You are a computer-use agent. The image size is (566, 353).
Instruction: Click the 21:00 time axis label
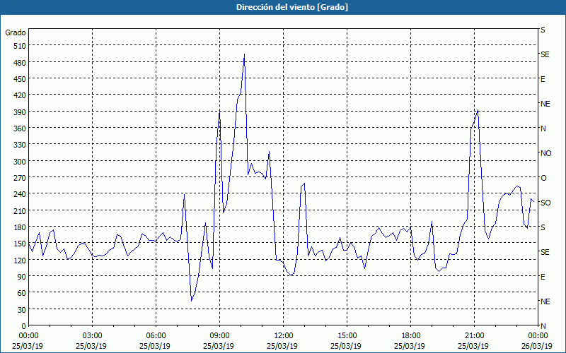pos(474,336)
